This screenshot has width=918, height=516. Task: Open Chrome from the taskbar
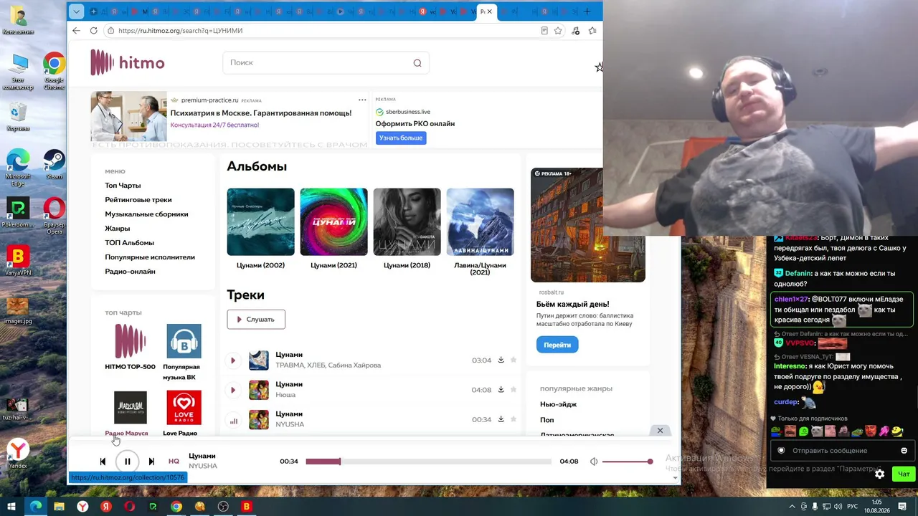176,507
